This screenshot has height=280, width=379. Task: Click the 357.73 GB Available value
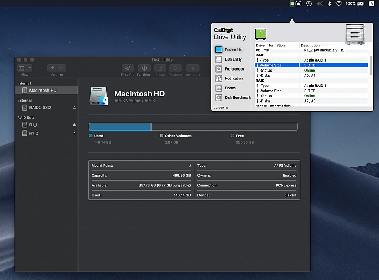(164, 185)
